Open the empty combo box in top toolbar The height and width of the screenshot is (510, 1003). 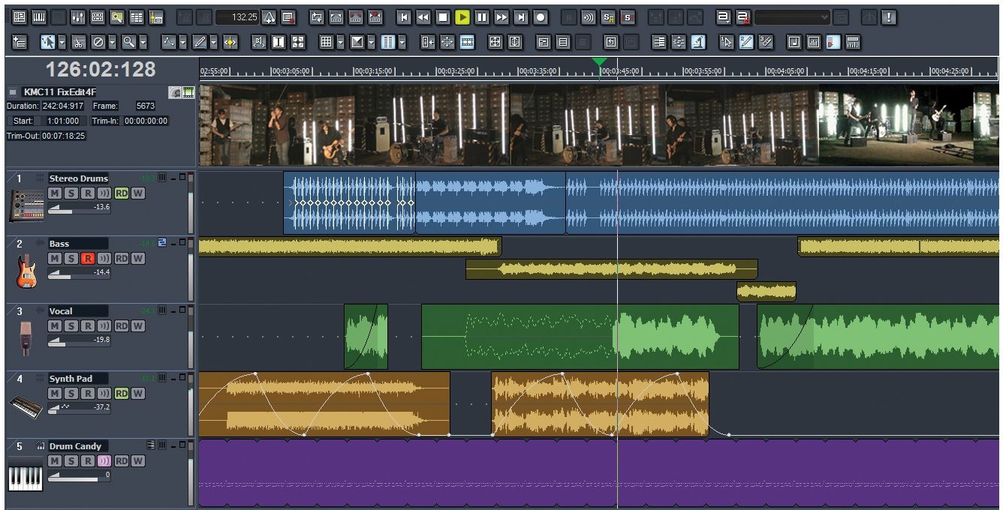792,16
